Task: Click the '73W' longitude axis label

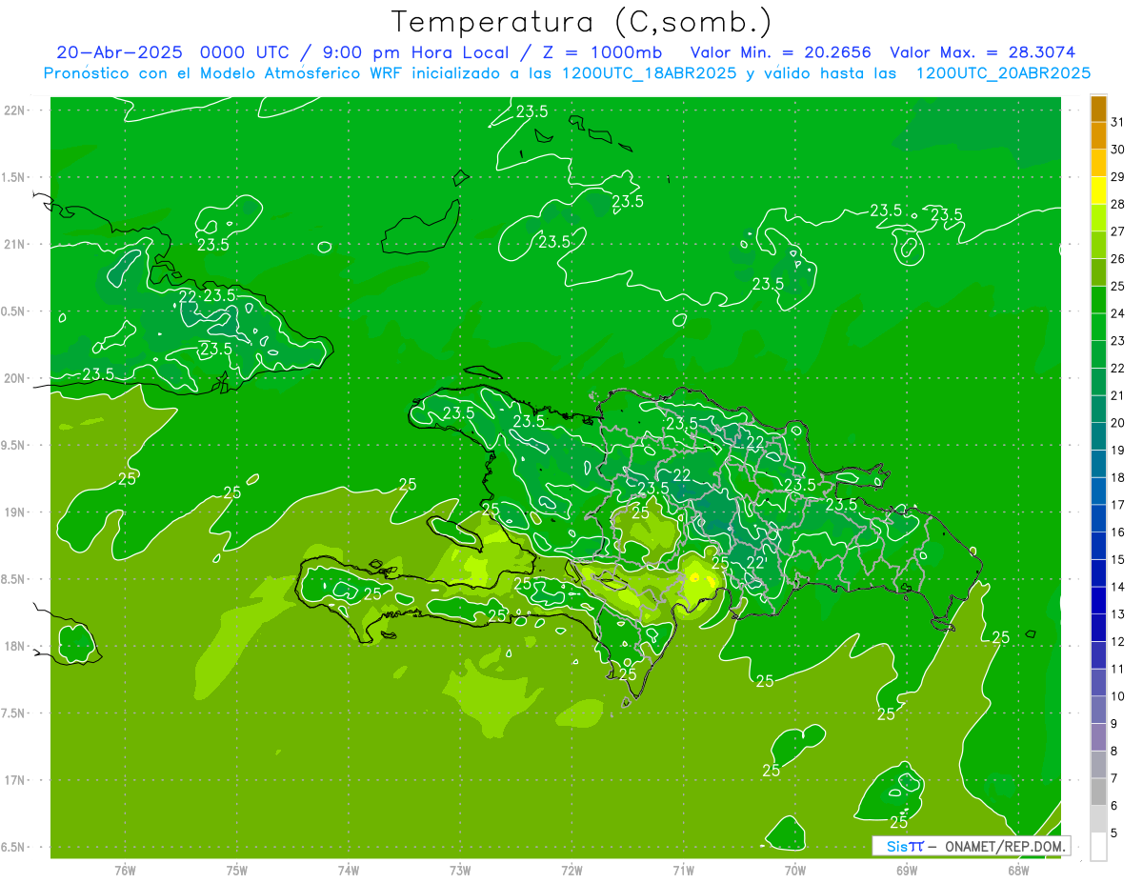Action: [x=460, y=871]
